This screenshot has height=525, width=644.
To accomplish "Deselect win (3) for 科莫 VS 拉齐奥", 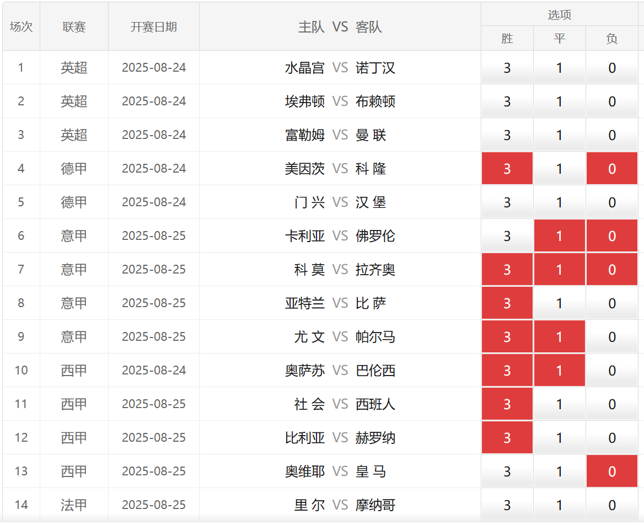I will pyautogui.click(x=507, y=270).
